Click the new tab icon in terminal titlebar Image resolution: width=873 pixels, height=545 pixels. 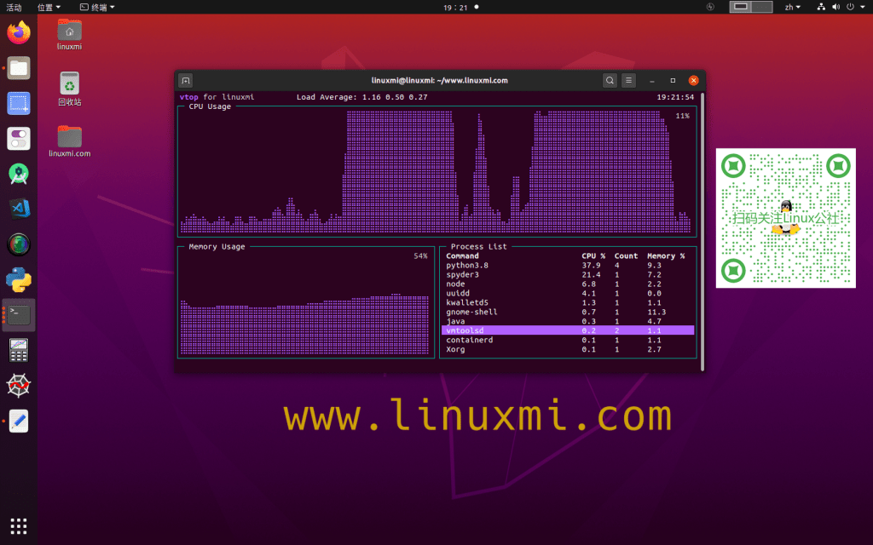[186, 81]
